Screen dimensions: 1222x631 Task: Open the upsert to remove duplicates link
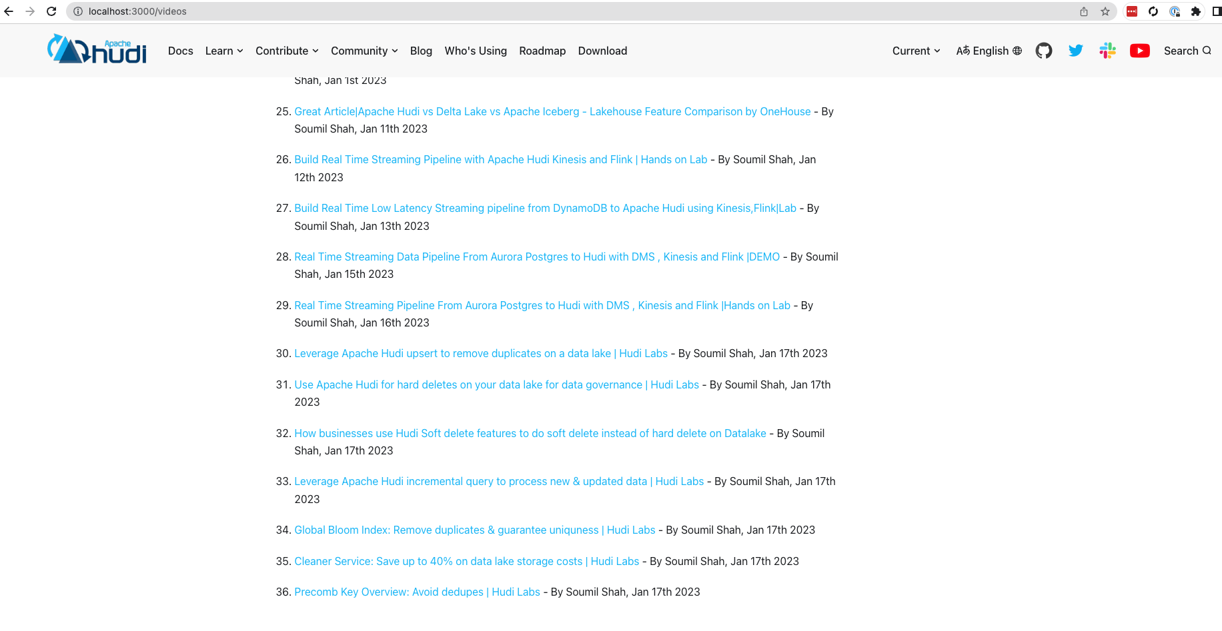pyautogui.click(x=481, y=353)
